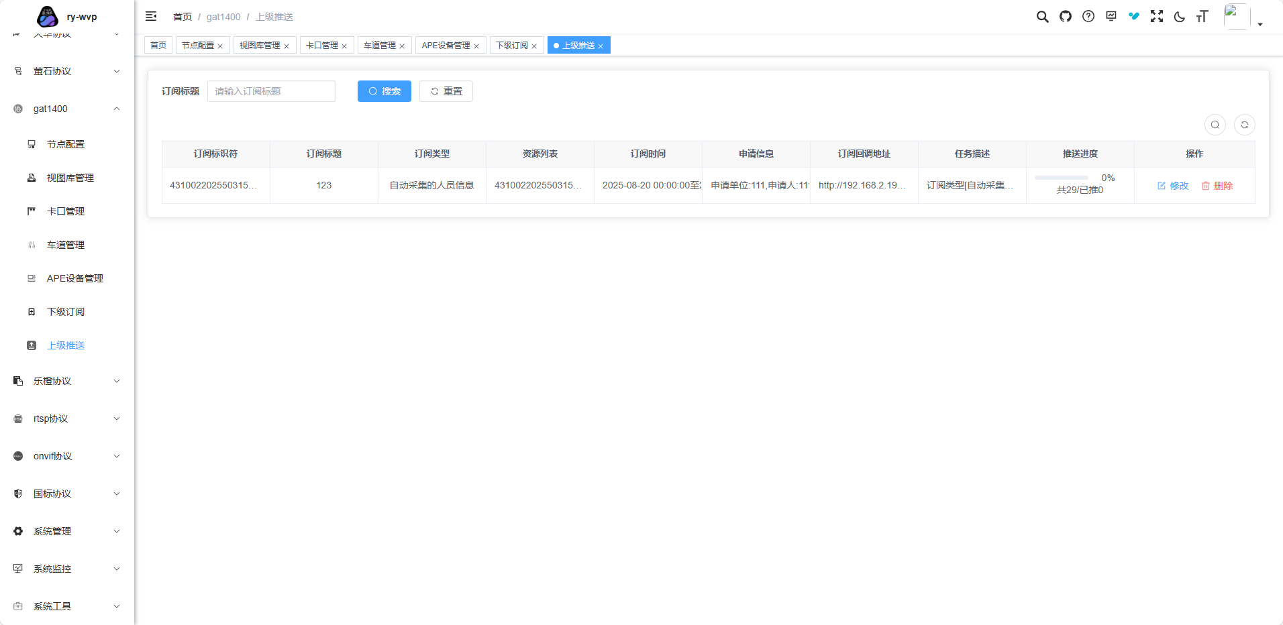The height and width of the screenshot is (625, 1283).
Task: Toggle dark mode moon icon
Action: coord(1179,17)
